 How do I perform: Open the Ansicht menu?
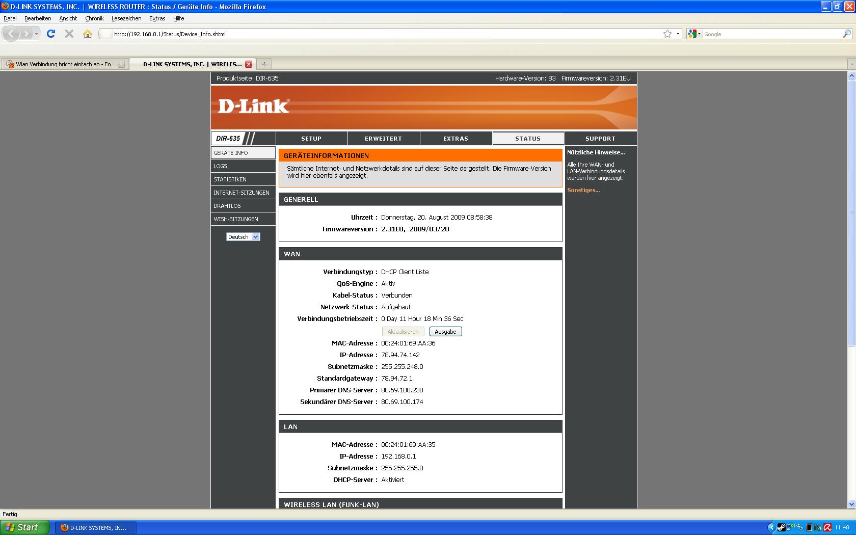68,18
